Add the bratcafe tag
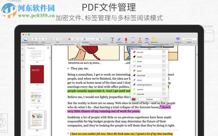This screenshot has width=218, height=136. (x=164, y=94)
